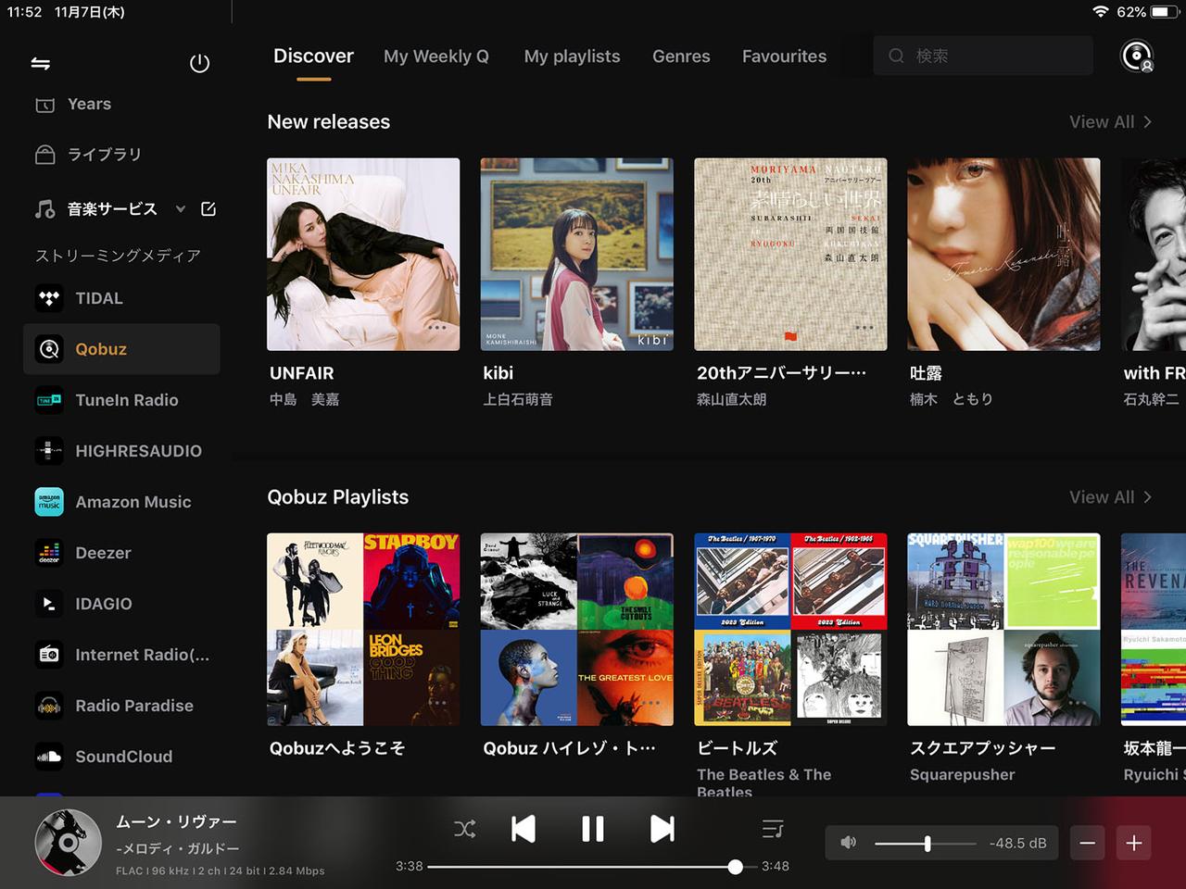Adjust the volume slider
This screenshot has height=889, width=1186.
(x=926, y=843)
